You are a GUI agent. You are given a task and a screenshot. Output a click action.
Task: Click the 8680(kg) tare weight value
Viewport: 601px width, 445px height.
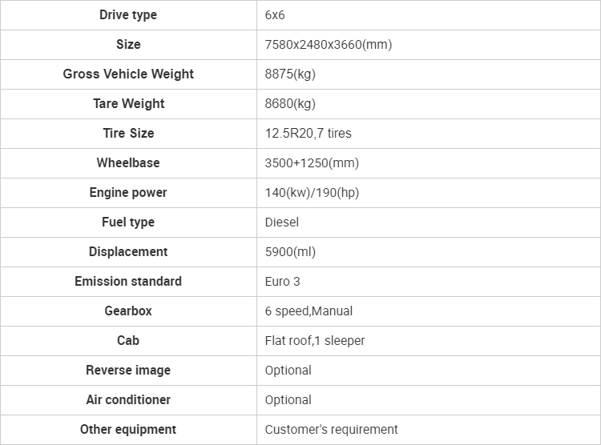coord(290,103)
